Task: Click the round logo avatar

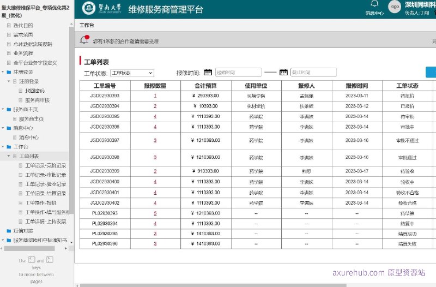Action: [x=394, y=7]
